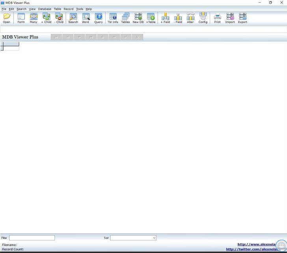Add a new field with + Field
This screenshot has width=287, height=253.
click(165, 18)
